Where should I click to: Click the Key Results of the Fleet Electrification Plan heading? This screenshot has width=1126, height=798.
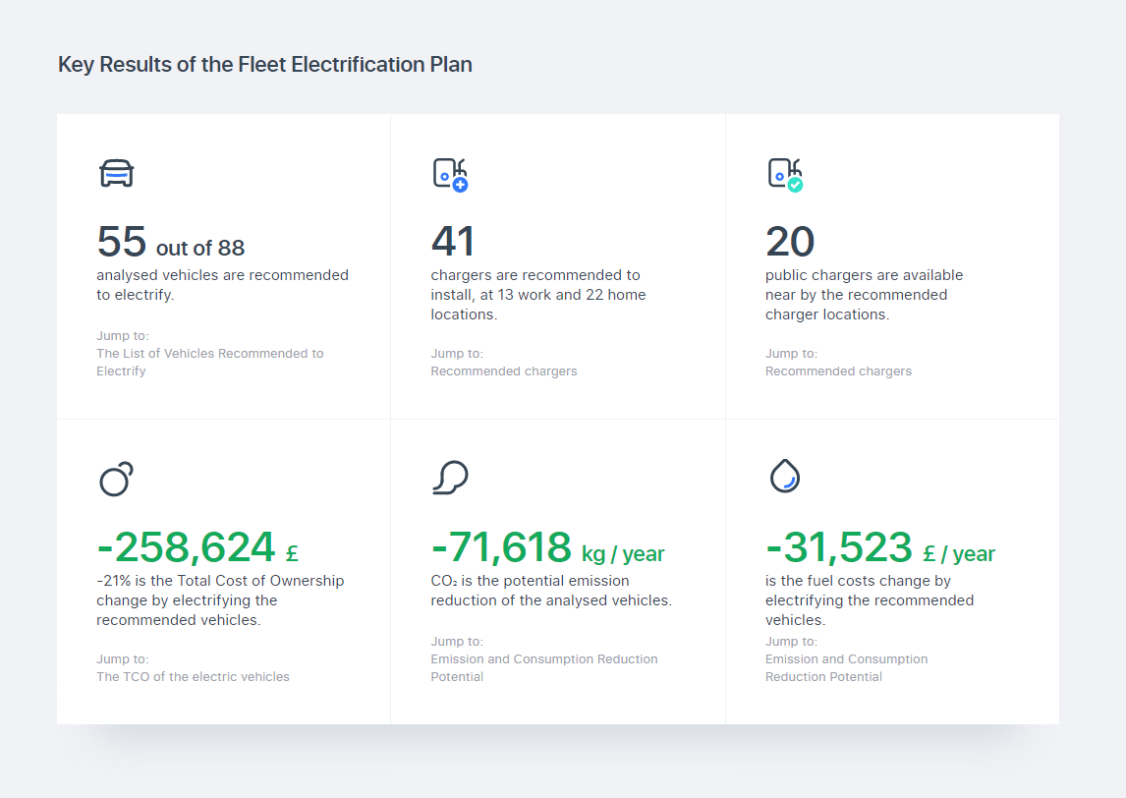265,64
